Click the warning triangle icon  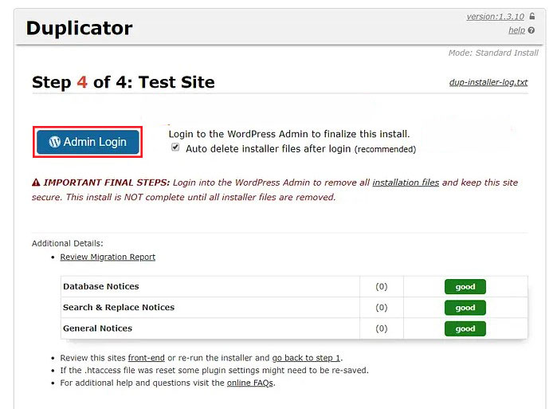coord(36,183)
